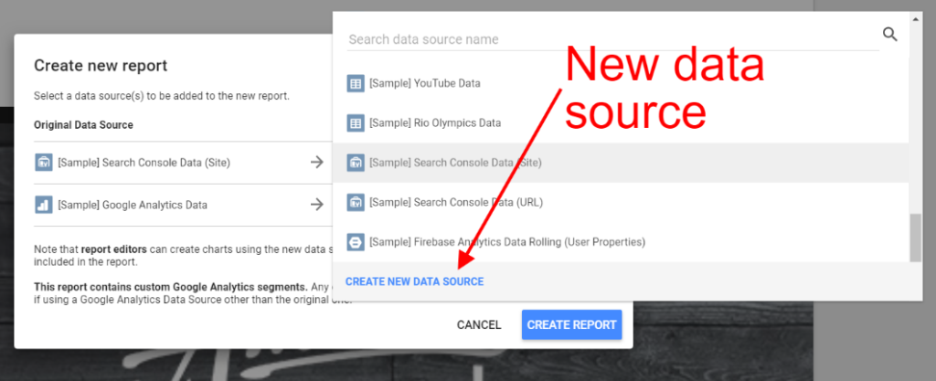Click the Create new report title

click(101, 66)
